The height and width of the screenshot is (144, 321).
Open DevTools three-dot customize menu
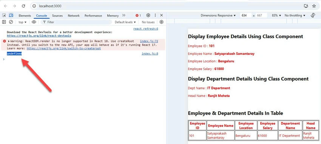(x=155, y=15)
